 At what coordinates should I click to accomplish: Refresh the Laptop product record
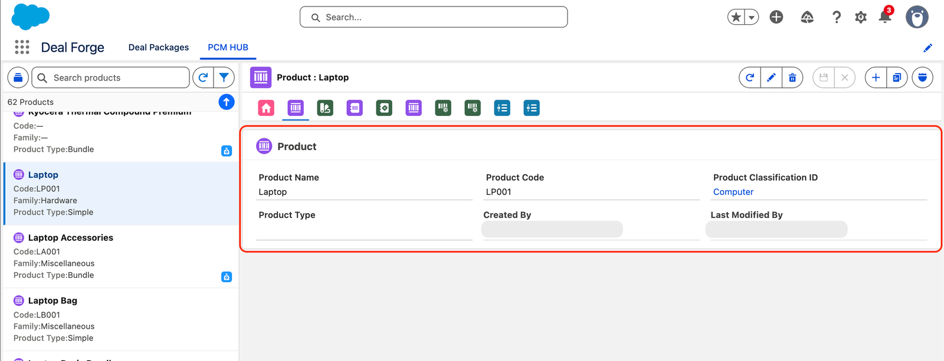point(750,77)
